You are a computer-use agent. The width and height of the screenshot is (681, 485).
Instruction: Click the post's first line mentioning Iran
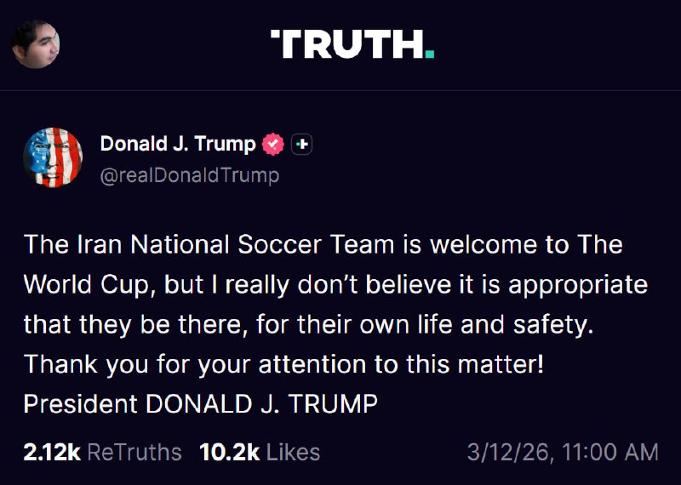tap(323, 245)
